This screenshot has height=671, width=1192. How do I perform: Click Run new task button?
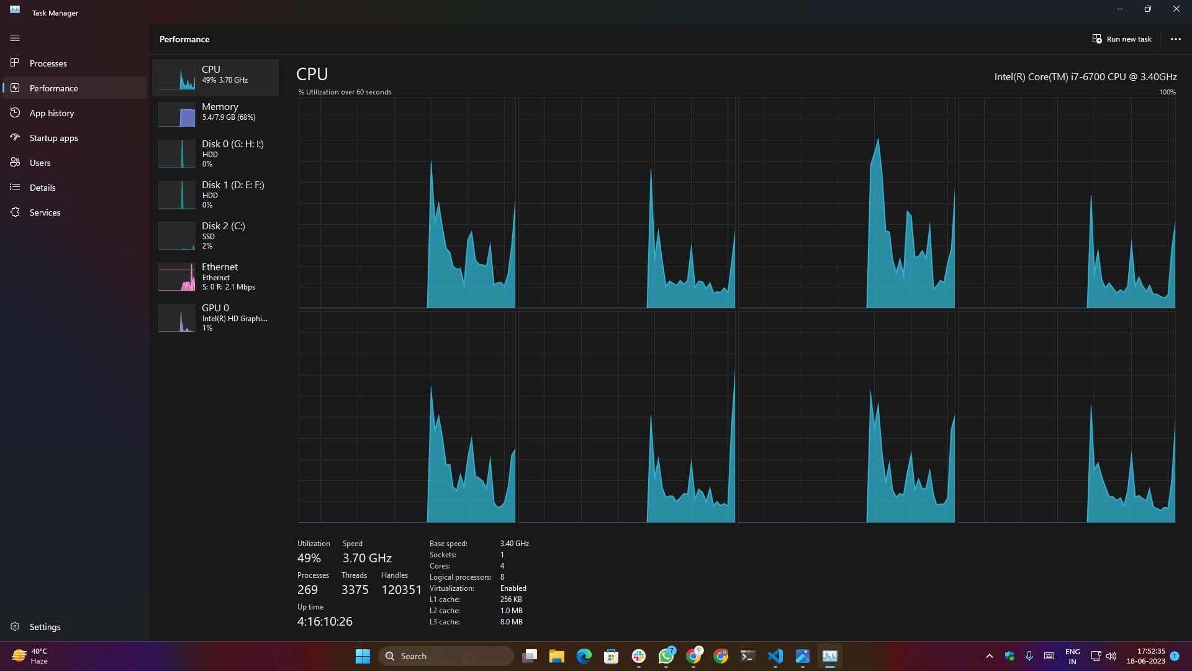pos(1122,39)
